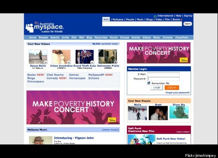Image resolution: width=218 pixels, height=158 pixels.
Task: Select the Film search tab
Action: tap(167, 19)
